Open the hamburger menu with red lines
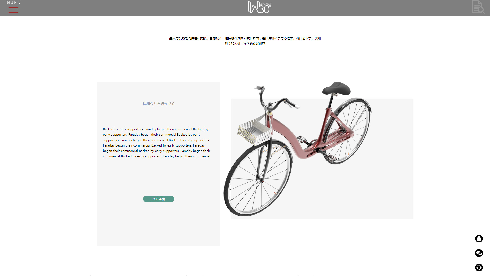The image size is (490, 276). (13, 10)
